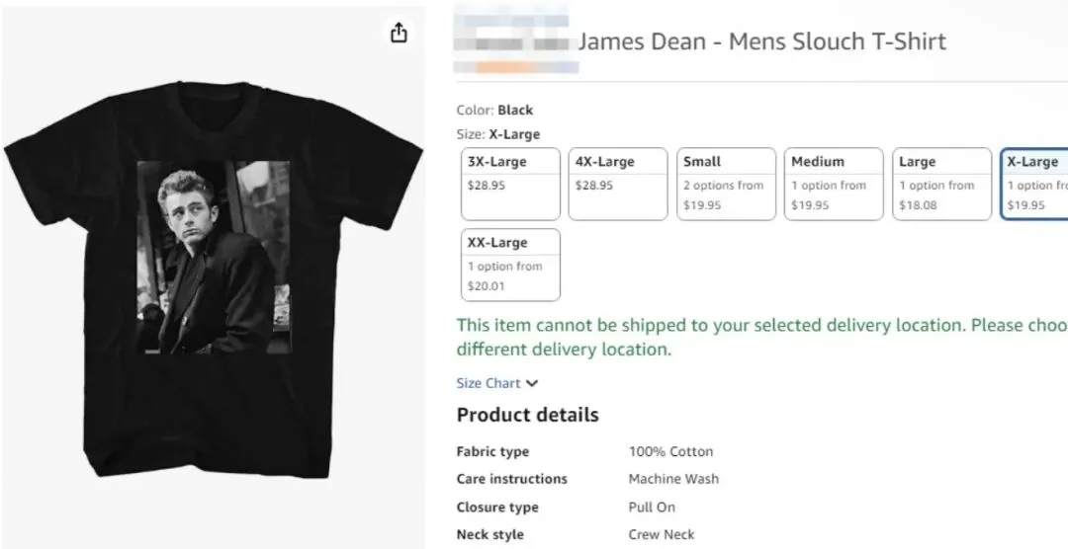Choose the Large size at $18.08
The height and width of the screenshot is (549, 1068).
click(x=941, y=184)
